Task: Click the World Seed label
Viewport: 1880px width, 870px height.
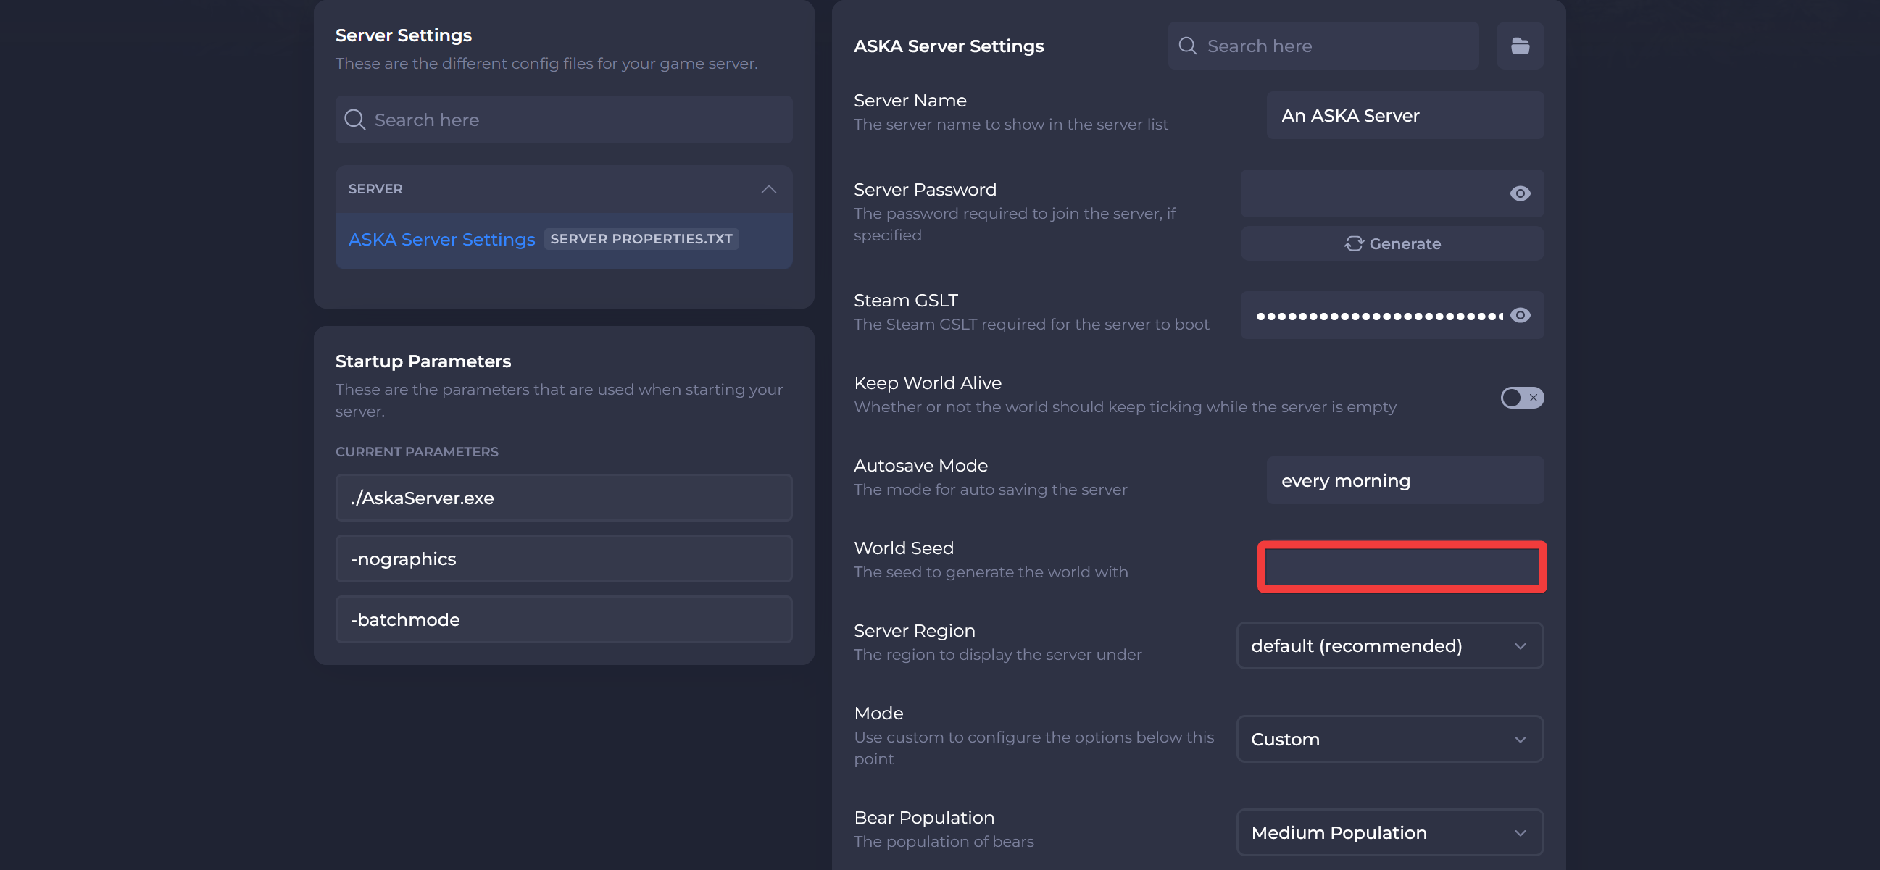Action: 904,548
